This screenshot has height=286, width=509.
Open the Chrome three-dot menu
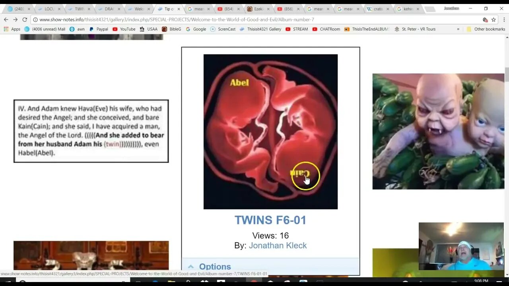point(503,19)
